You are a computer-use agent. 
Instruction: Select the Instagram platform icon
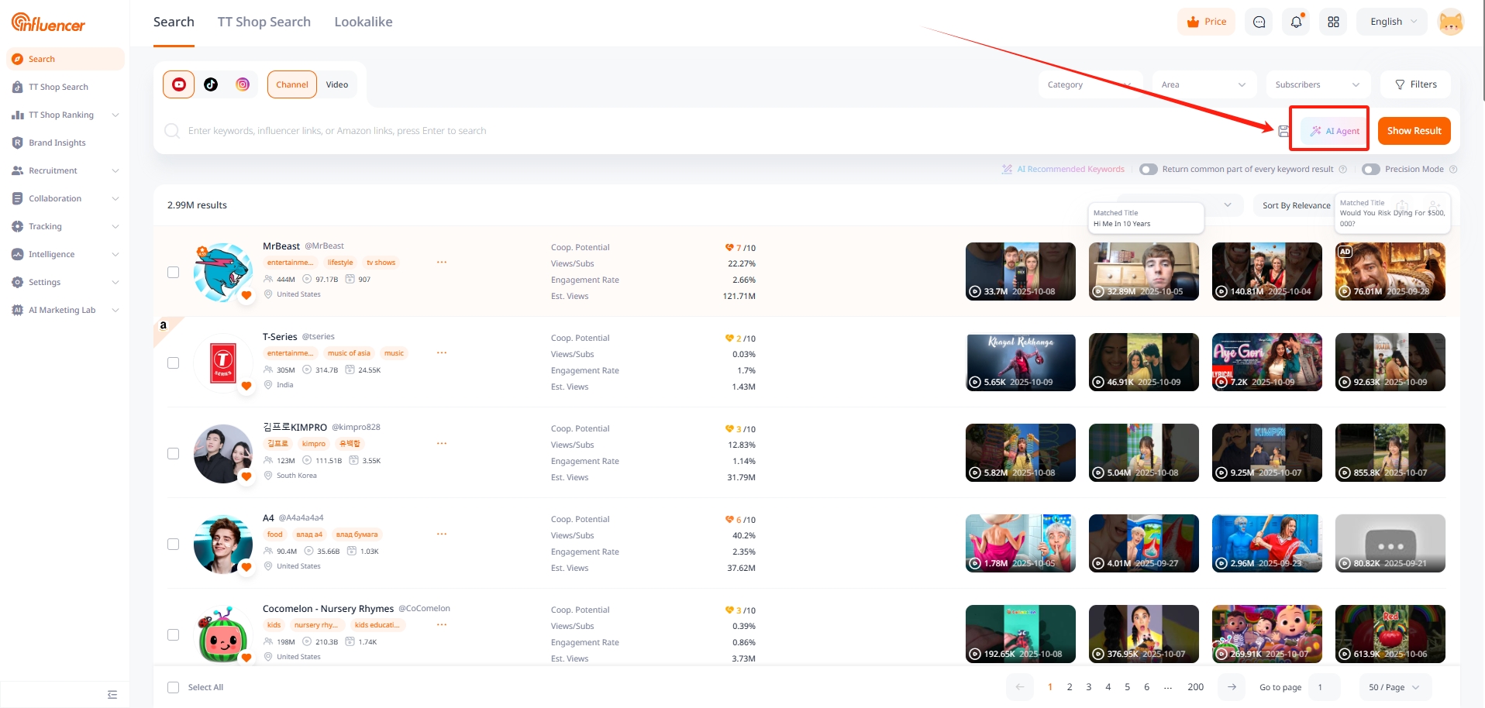(243, 84)
